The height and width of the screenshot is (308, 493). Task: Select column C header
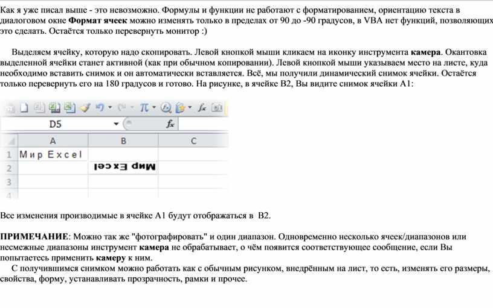point(193,141)
